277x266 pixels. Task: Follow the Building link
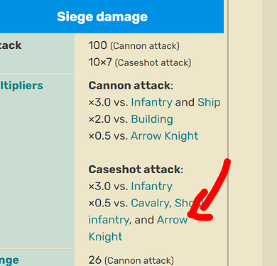pos(152,119)
